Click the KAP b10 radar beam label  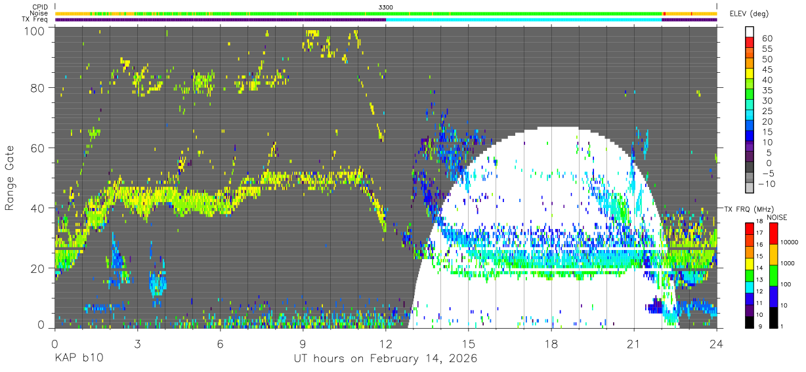(78, 358)
